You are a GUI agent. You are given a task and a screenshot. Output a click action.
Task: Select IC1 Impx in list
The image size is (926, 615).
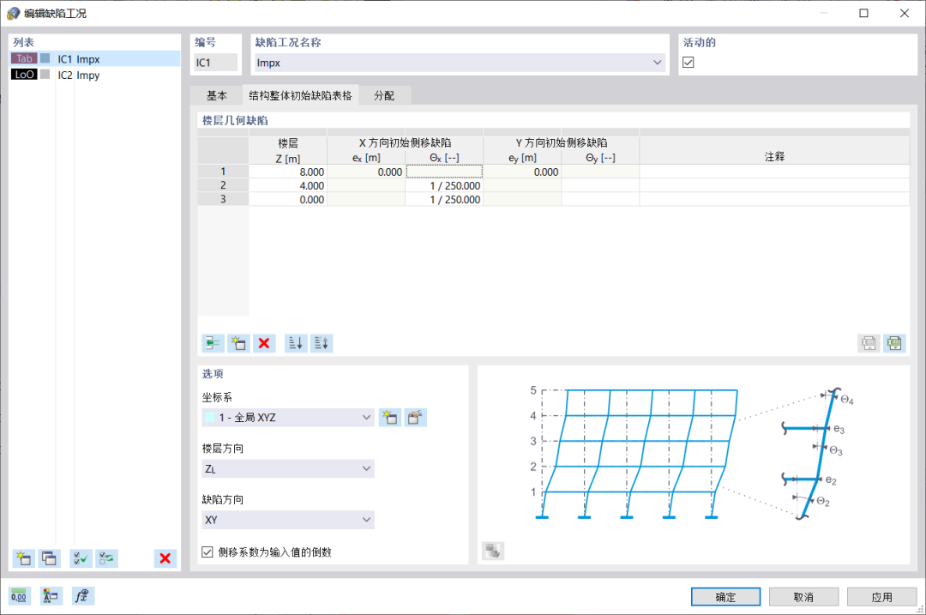pyautogui.click(x=94, y=58)
